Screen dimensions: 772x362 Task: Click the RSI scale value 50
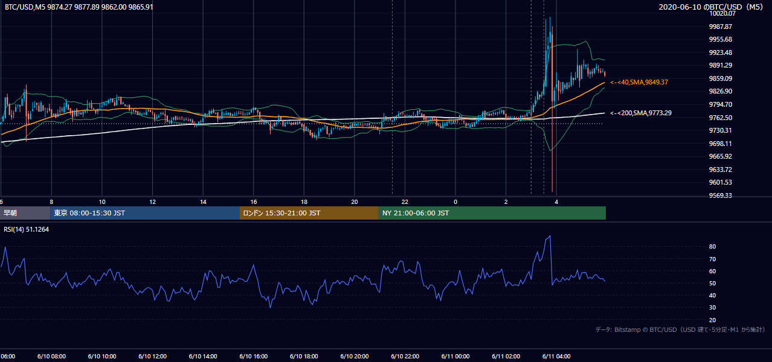(713, 283)
